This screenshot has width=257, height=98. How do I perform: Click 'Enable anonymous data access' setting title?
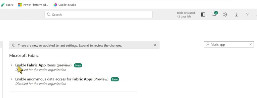[x=62, y=79]
